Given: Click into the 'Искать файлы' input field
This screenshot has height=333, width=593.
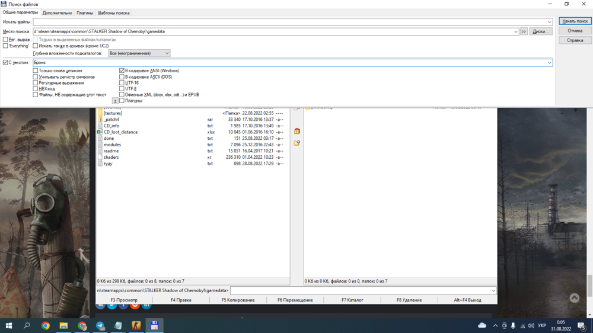Looking at the screenshot, I should pyautogui.click(x=291, y=22).
